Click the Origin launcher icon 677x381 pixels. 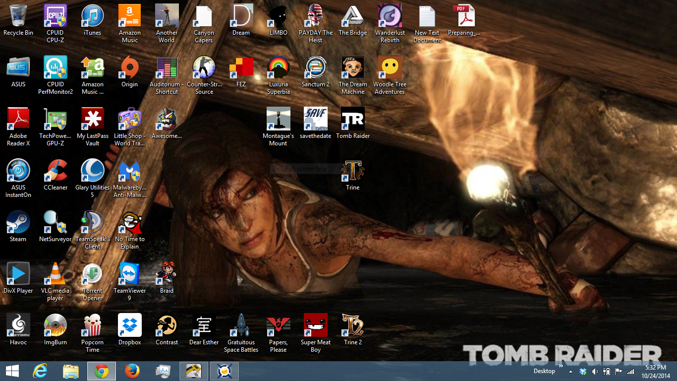[130, 67]
